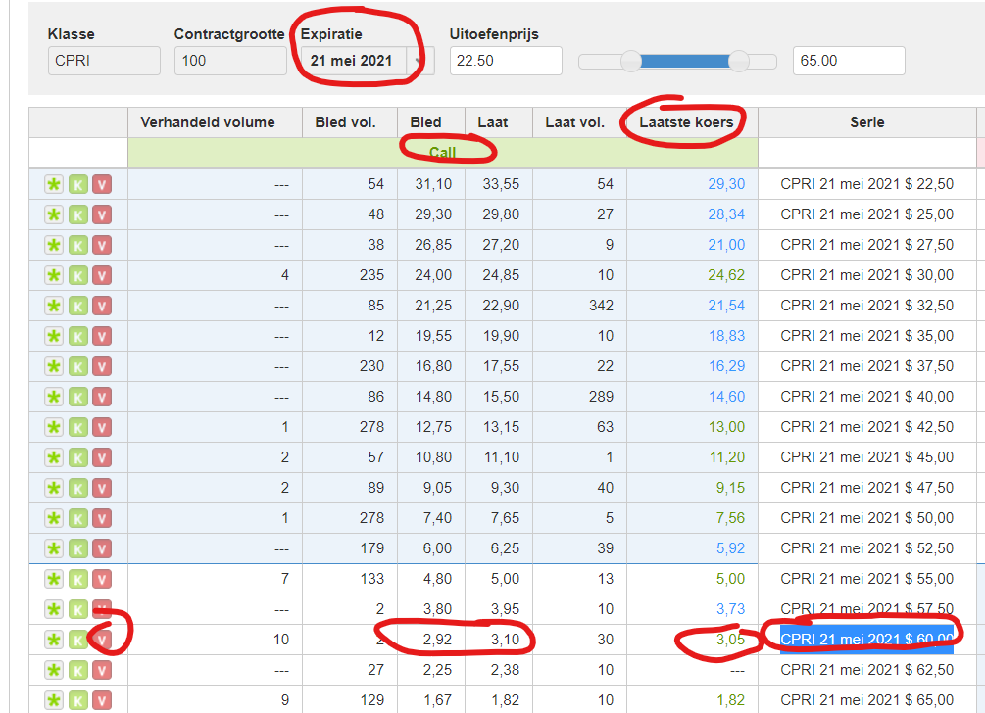Click the Verhandeld volume column header
Viewport: 985px width, 713px height.
[x=208, y=122]
